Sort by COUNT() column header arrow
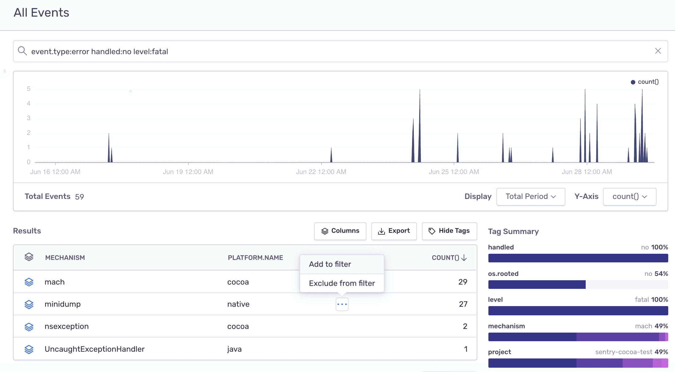This screenshot has height=372, width=675. pyautogui.click(x=464, y=258)
